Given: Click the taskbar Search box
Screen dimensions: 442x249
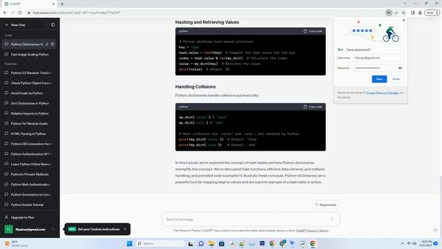Looking at the screenshot, I should click(x=160, y=243).
